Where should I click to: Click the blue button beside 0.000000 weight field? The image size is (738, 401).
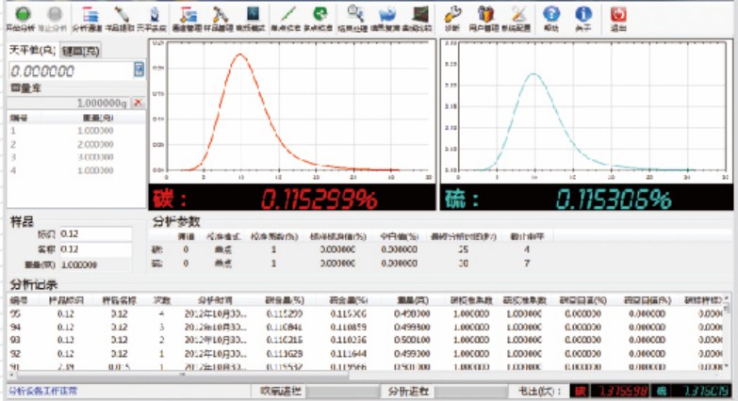139,71
